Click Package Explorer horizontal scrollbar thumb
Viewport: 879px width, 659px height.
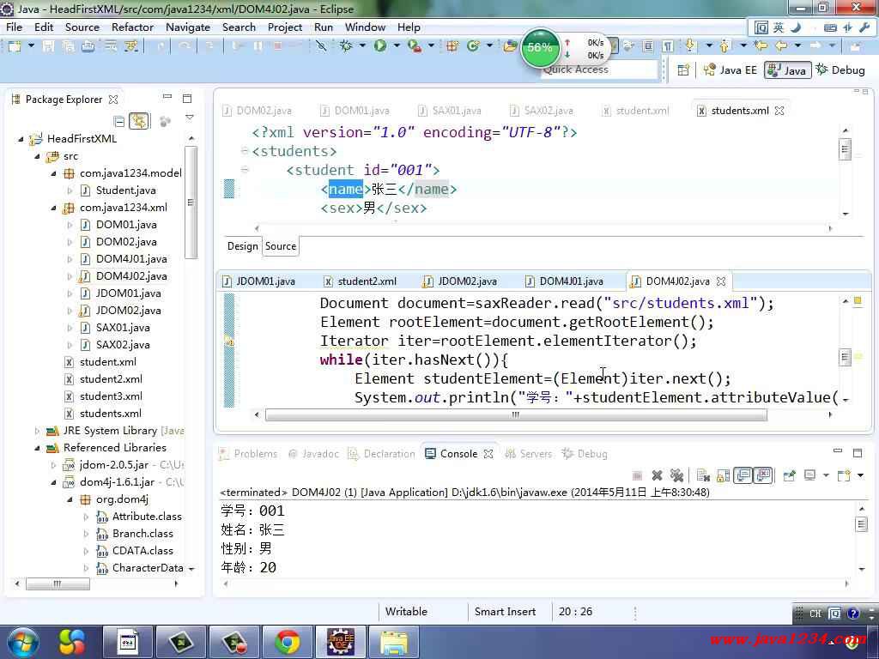coord(58,583)
